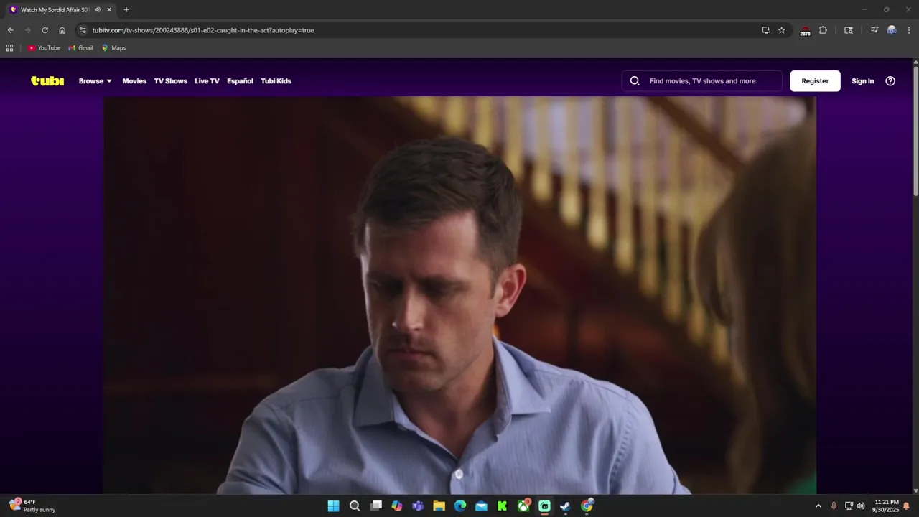This screenshot has height=517, width=919.
Task: Open Microsoft Teams from the taskbar
Action: [x=418, y=506]
